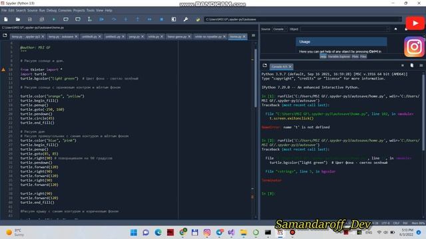Open the editor pane options menu
Viewport: 426px width, 239px height.
tap(253, 35)
